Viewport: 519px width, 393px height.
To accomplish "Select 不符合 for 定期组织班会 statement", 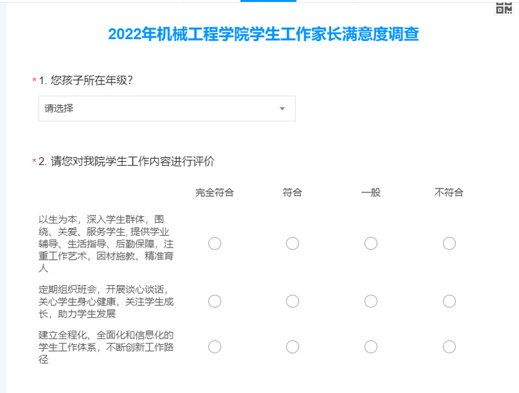I will tap(449, 301).
